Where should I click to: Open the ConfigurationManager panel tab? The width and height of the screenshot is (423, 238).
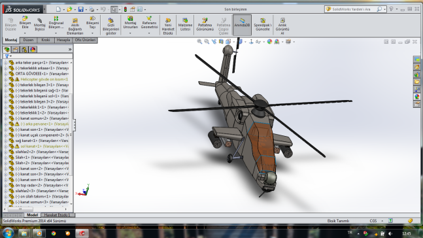[24, 50]
